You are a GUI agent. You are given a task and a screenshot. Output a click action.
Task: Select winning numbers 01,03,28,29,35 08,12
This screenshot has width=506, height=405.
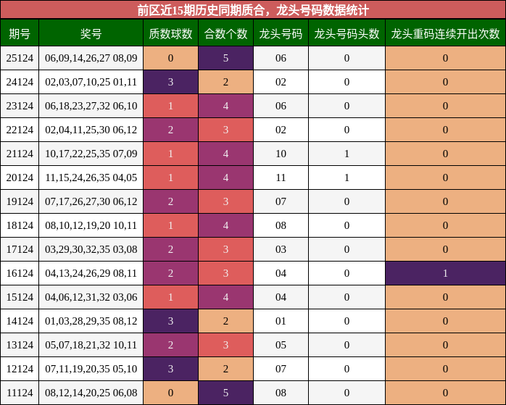pyautogui.click(x=91, y=321)
